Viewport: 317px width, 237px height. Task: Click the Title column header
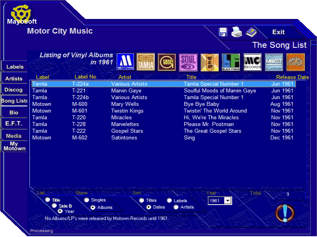tap(191, 77)
